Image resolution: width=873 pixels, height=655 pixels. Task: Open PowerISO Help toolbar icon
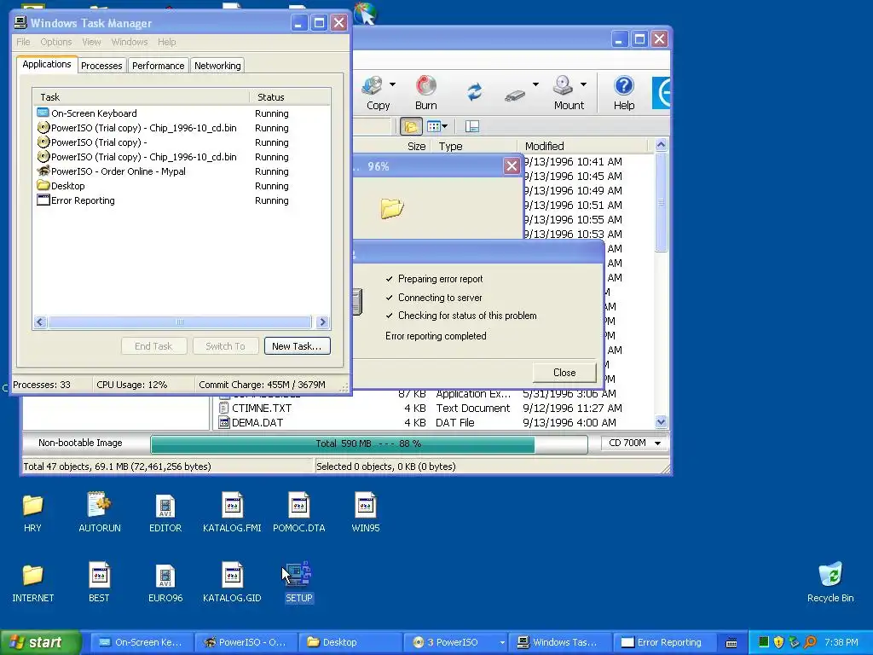(623, 86)
